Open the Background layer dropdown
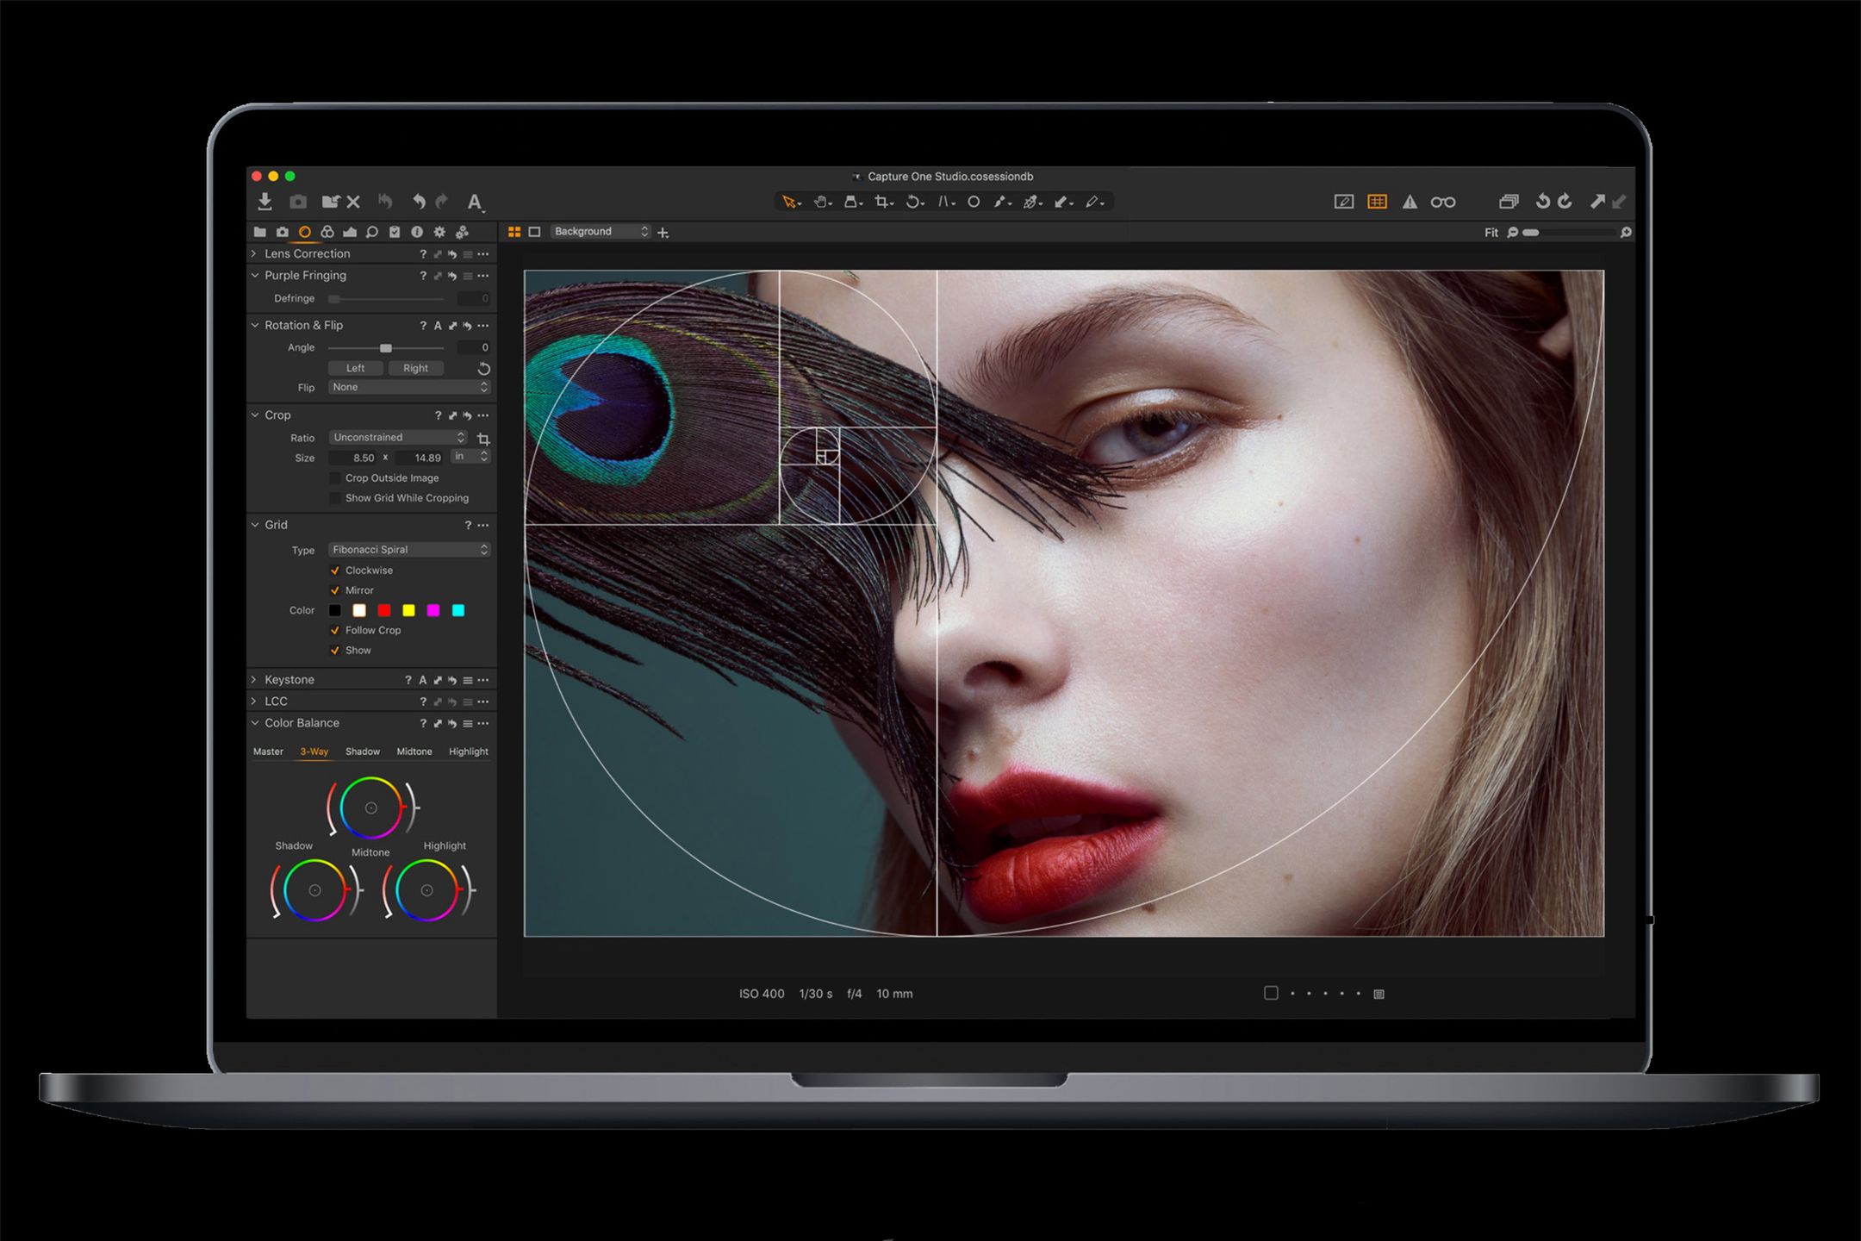This screenshot has width=1861, height=1241. (601, 232)
